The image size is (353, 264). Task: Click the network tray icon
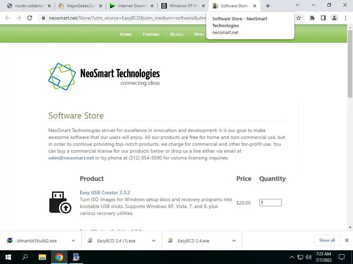click(x=300, y=257)
